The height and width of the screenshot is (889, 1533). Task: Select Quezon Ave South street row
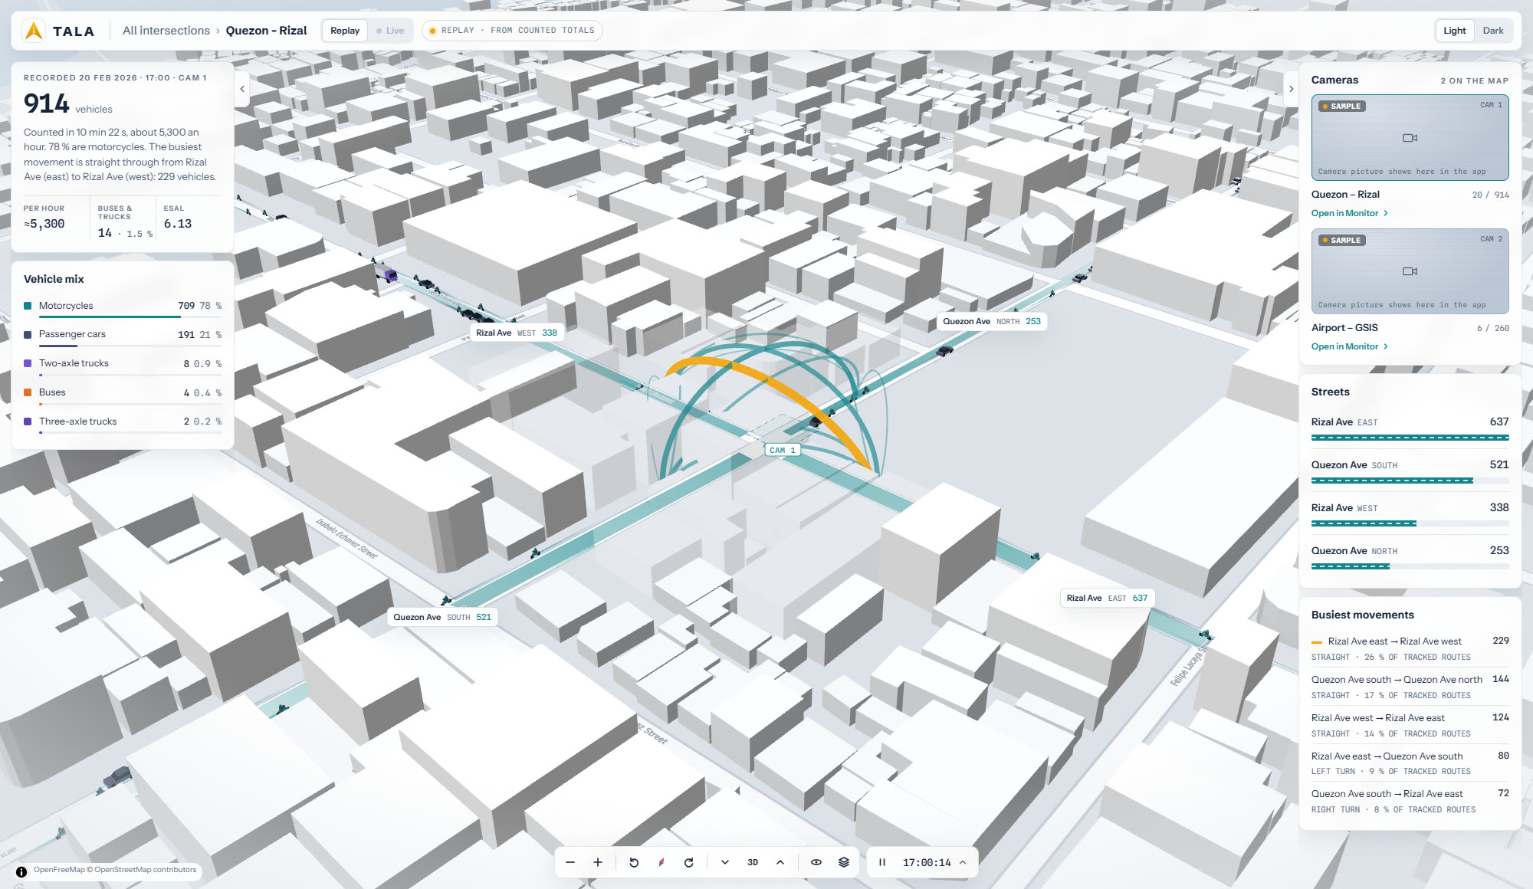(1410, 472)
